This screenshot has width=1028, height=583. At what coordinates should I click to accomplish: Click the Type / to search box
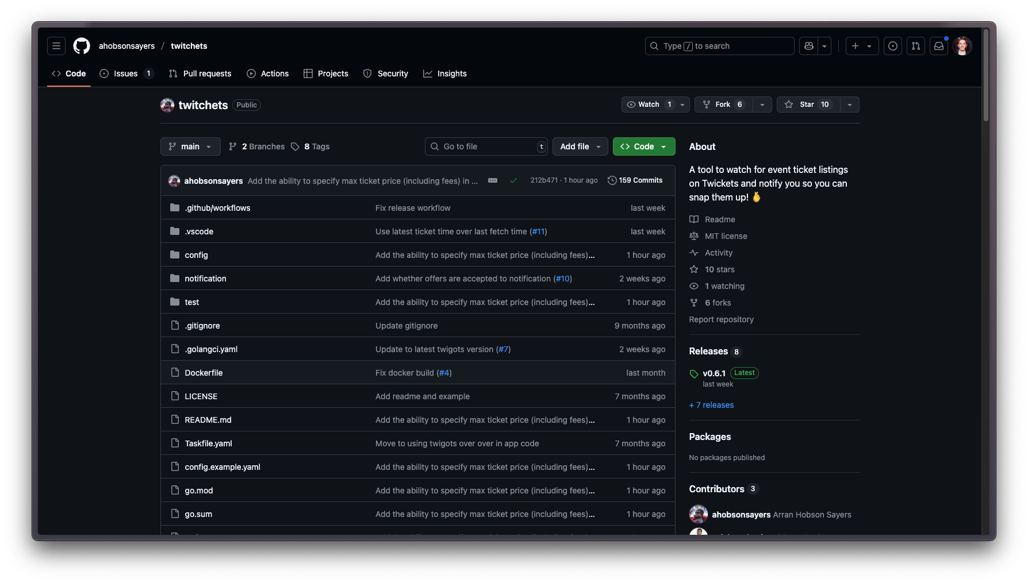pyautogui.click(x=719, y=46)
